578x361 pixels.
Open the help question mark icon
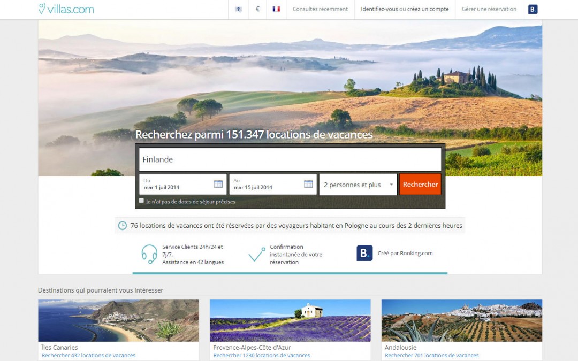point(238,9)
